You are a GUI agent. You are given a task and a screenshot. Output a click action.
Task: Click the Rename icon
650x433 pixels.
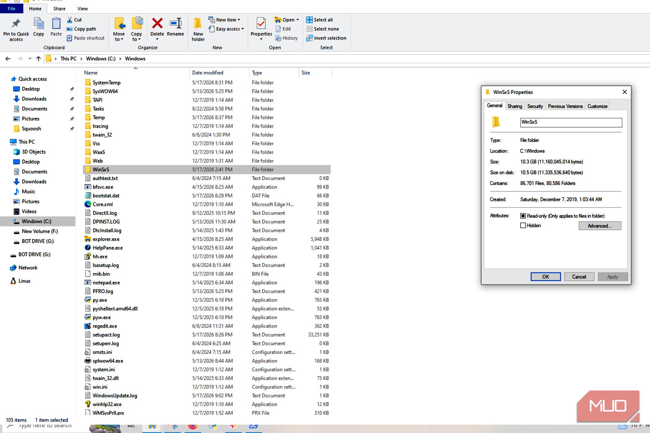(x=175, y=23)
